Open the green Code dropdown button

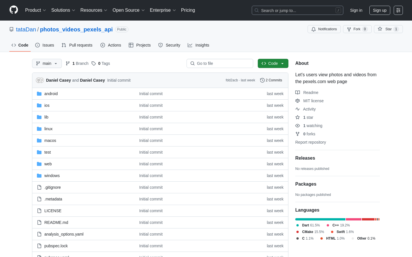273,63
